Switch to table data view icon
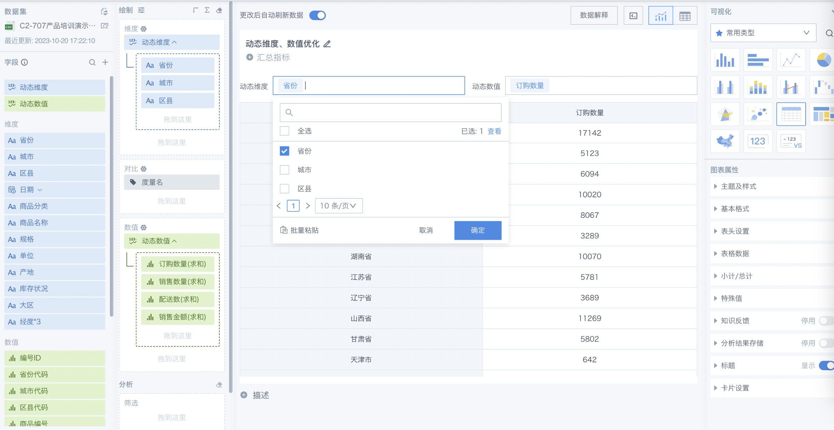The width and height of the screenshot is (834, 430). click(x=685, y=16)
